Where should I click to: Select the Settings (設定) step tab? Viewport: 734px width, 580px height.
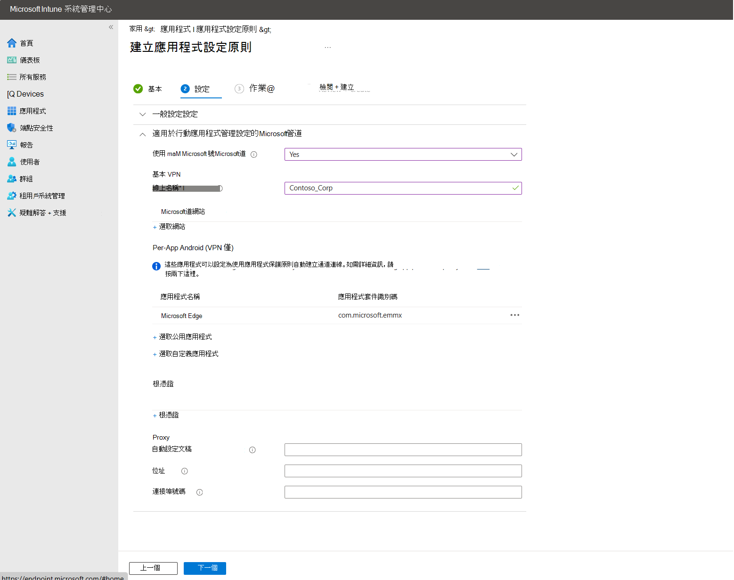click(x=201, y=89)
